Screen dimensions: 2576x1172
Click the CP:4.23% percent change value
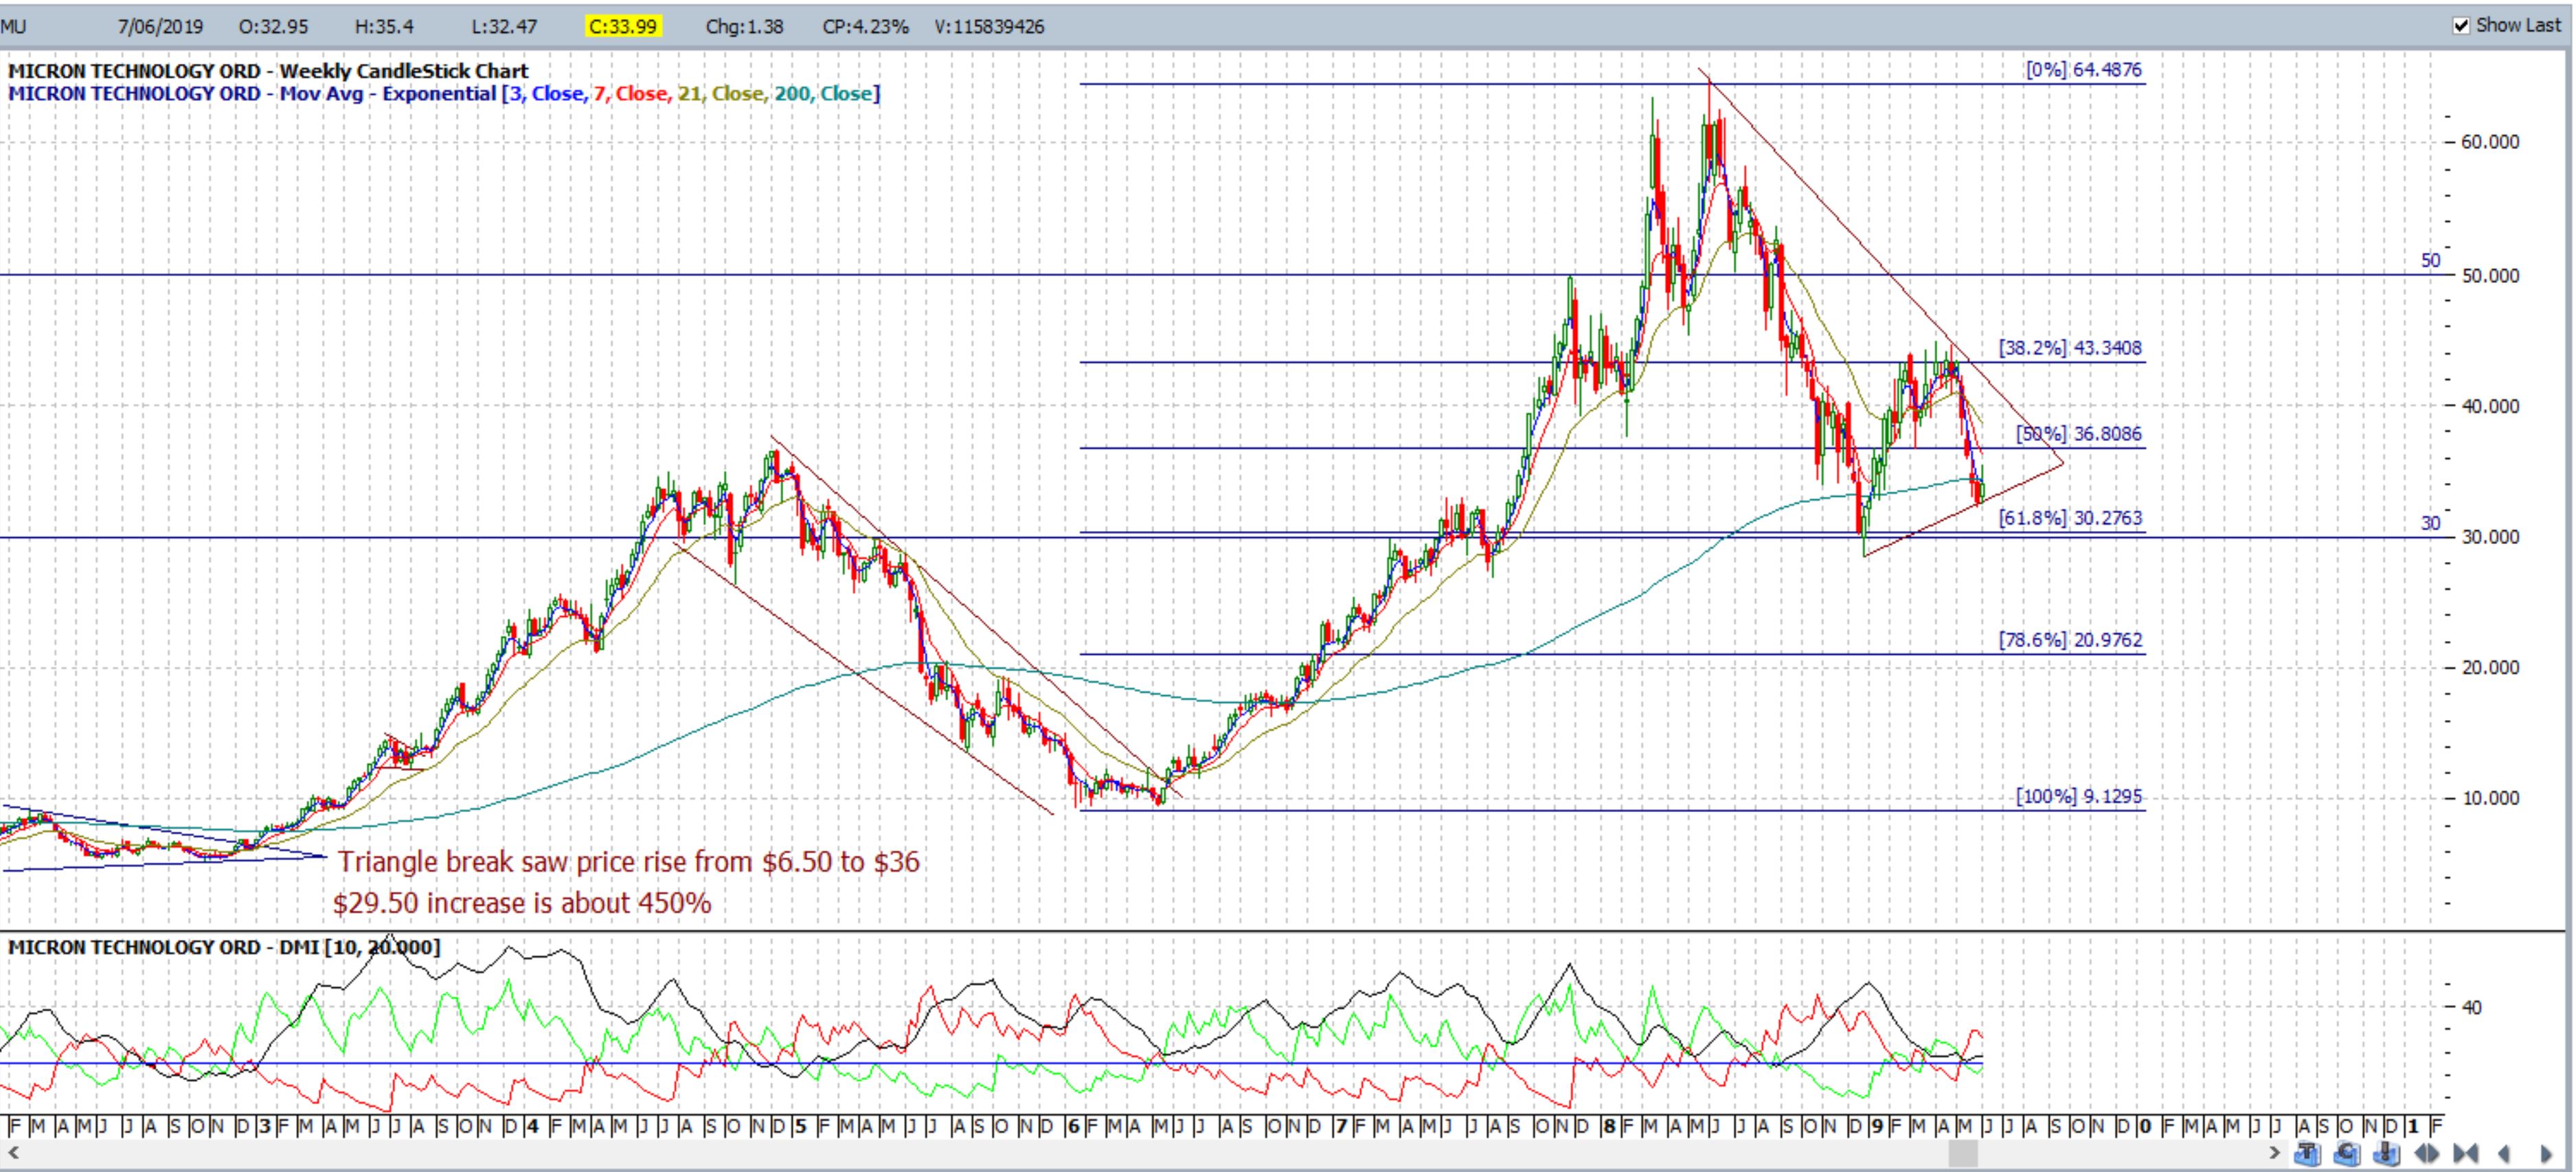865,26
